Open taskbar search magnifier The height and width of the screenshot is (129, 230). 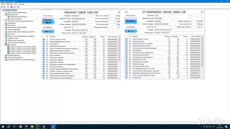pyautogui.click(x=9, y=126)
